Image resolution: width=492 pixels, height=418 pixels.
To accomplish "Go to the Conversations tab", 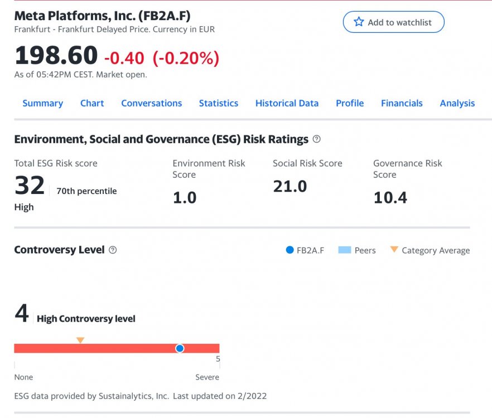I will 151,103.
